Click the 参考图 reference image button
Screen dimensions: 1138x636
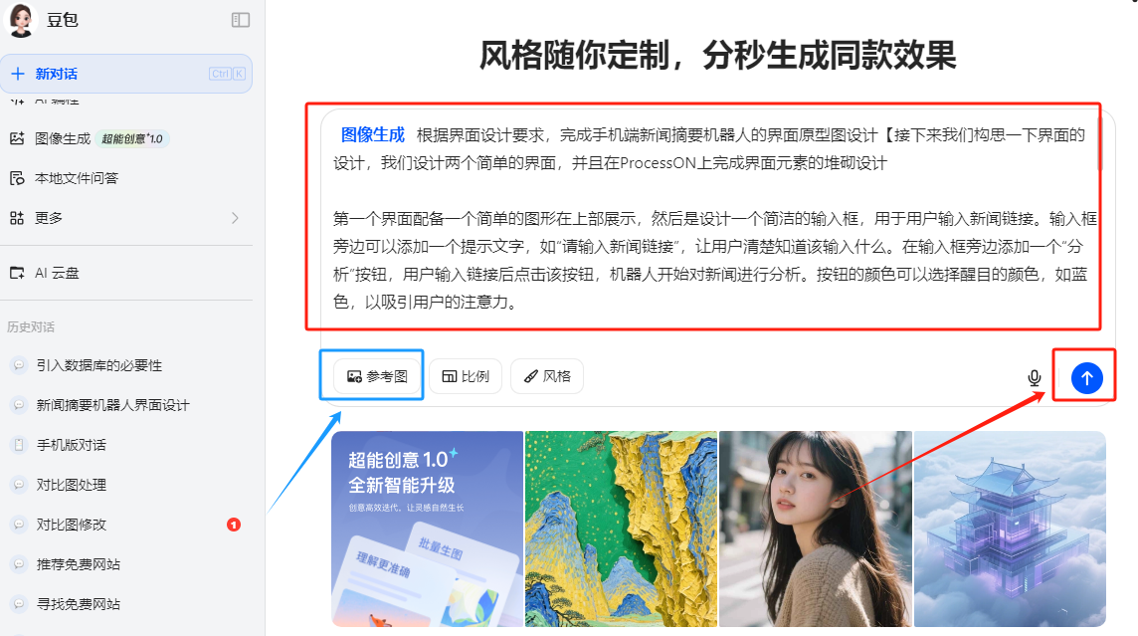[x=377, y=376]
